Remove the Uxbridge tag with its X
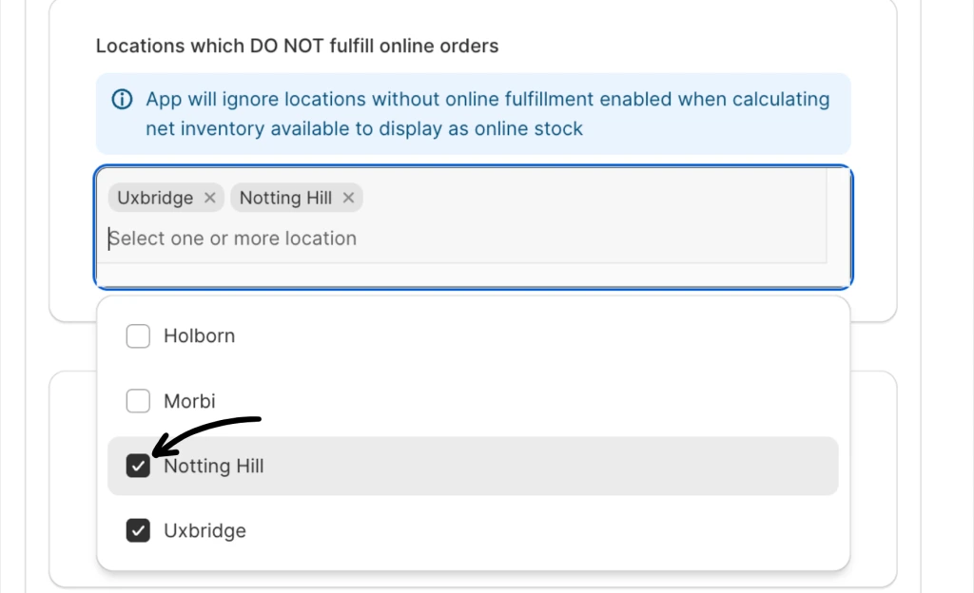974x593 pixels. (210, 198)
